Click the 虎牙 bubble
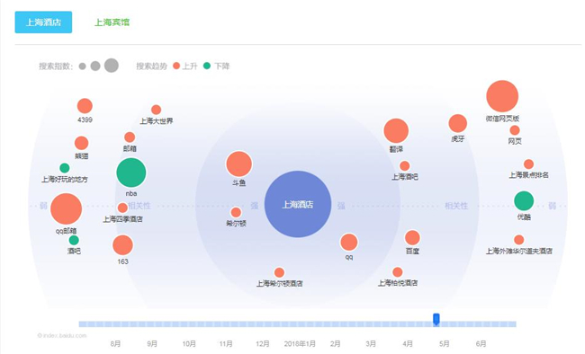Image resolution: width=585 pixels, height=354 pixels. (458, 123)
